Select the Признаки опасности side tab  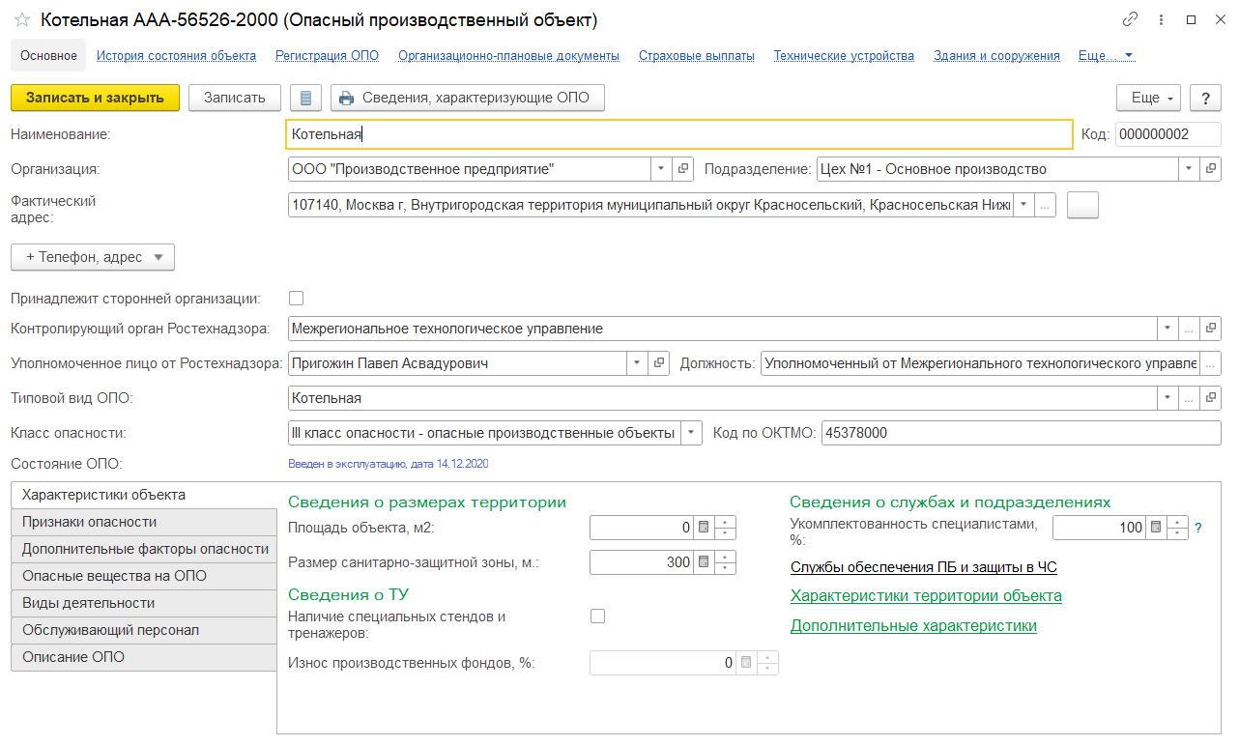pyautogui.click(x=89, y=522)
